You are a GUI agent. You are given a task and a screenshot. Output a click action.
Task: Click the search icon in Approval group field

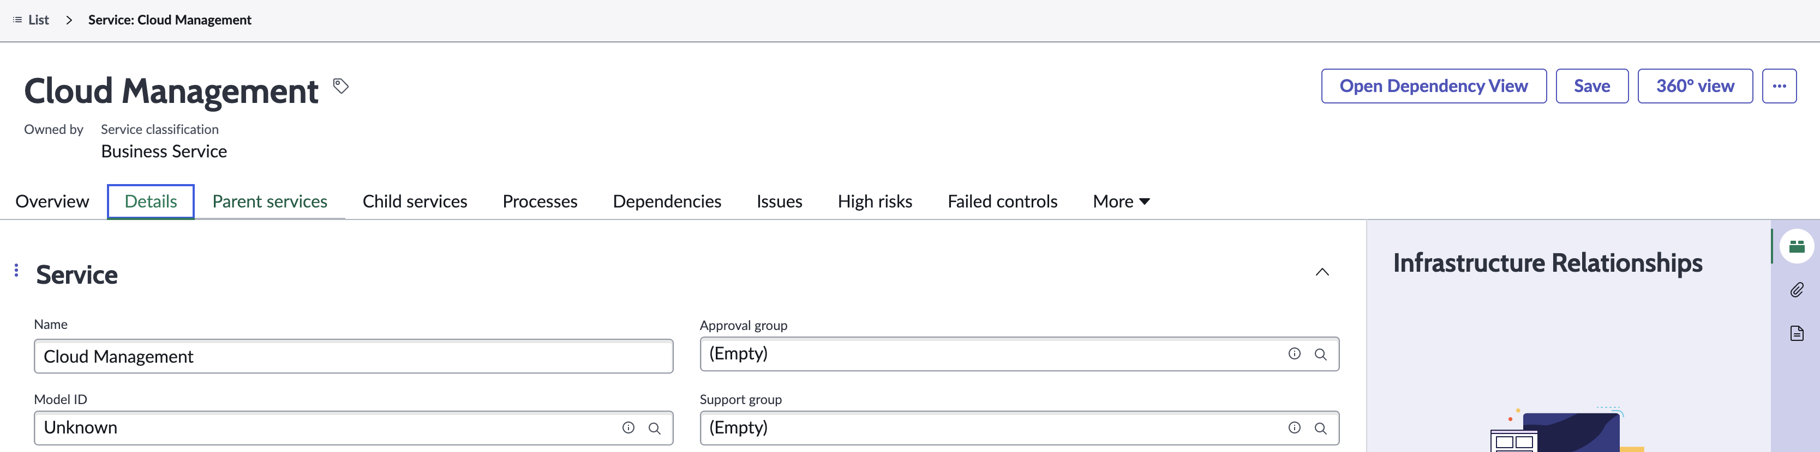1320,354
